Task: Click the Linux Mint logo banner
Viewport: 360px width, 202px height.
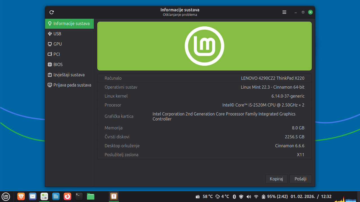Action: pos(204,46)
